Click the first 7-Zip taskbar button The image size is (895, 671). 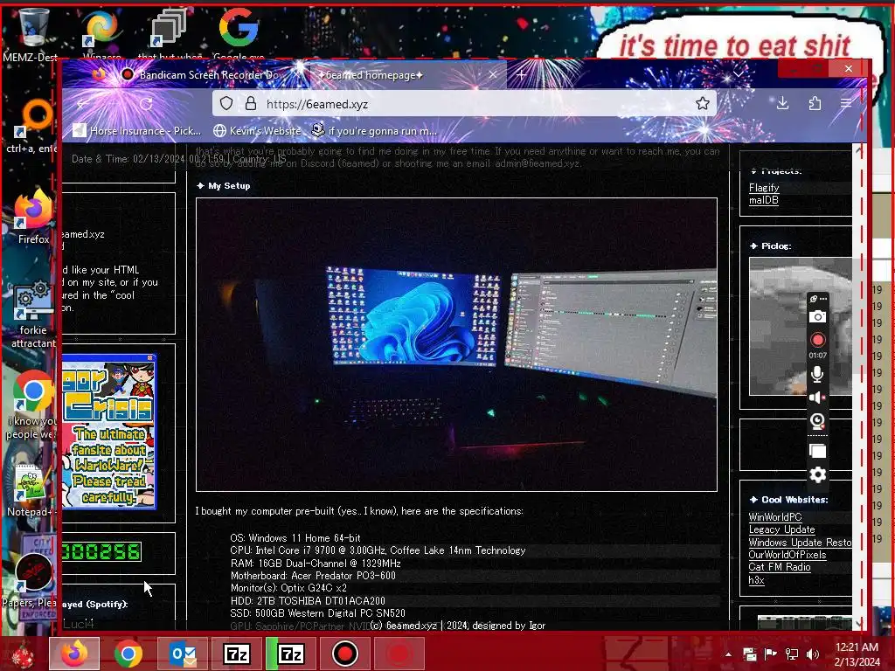[x=237, y=654]
